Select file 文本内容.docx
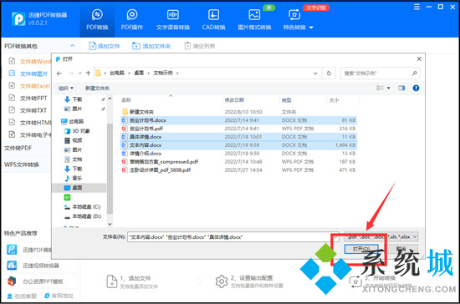The image size is (460, 304). click(238, 145)
